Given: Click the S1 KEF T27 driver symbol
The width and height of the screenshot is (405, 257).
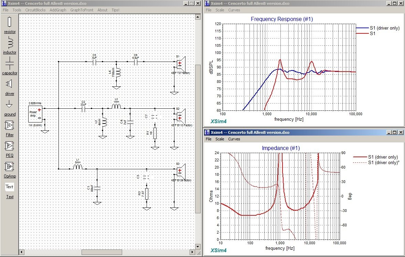Looking at the screenshot, I should pos(181,64).
